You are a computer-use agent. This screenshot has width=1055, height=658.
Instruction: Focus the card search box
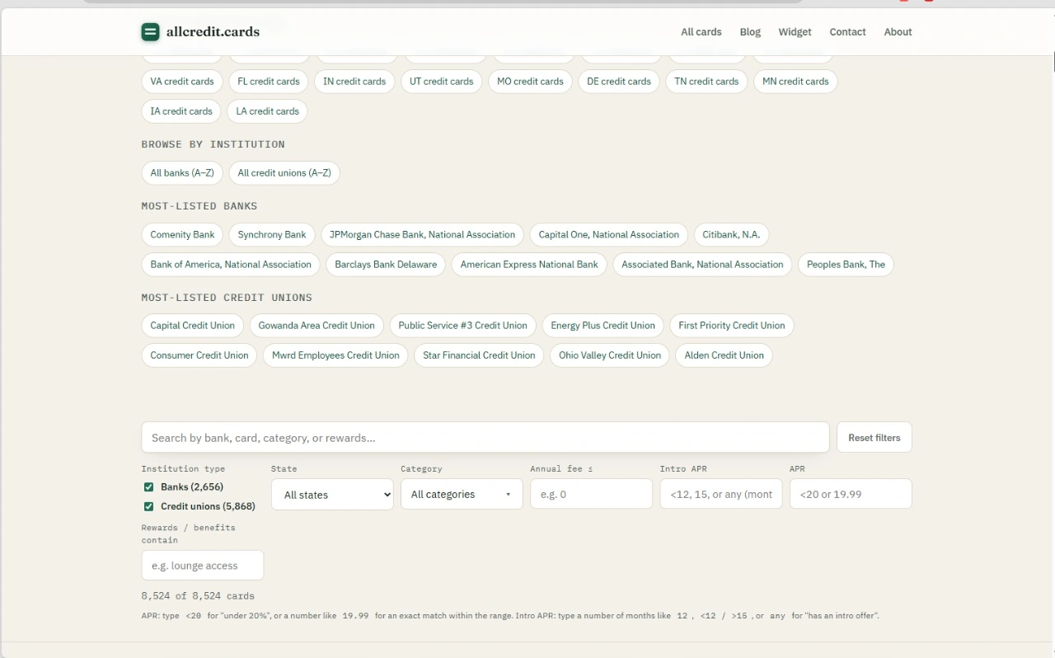pos(485,438)
